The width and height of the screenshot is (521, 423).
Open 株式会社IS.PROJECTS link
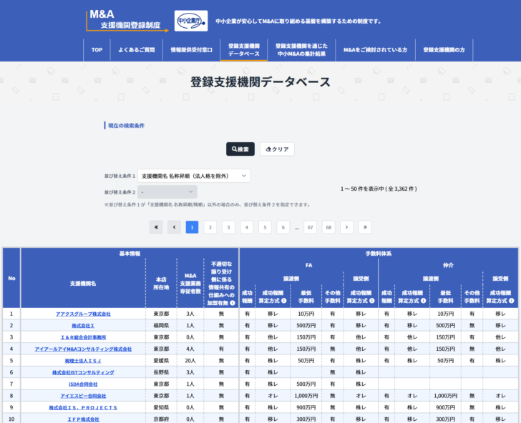pyautogui.click(x=83, y=407)
